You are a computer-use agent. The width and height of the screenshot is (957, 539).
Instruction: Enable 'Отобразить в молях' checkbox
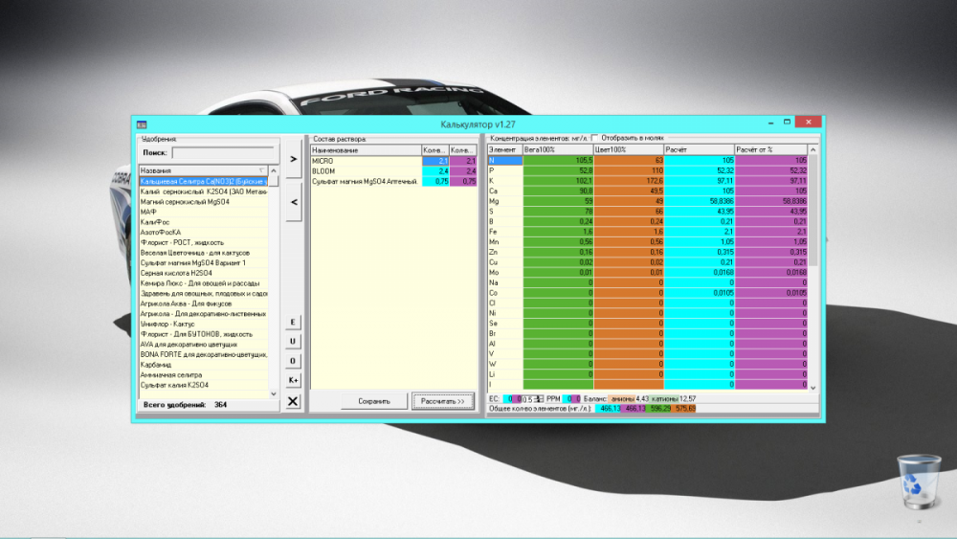(x=595, y=138)
